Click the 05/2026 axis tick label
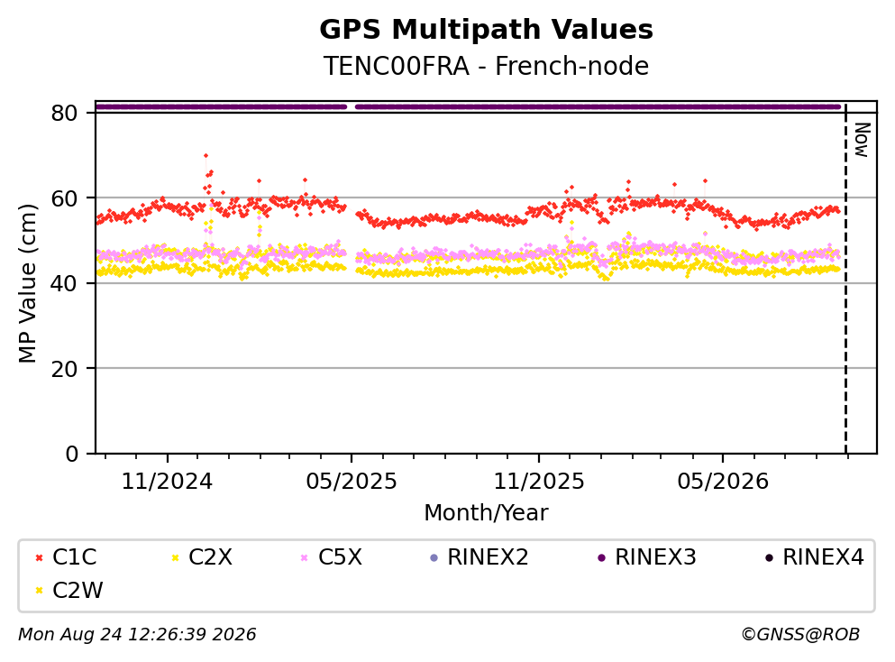This screenshot has height=662, width=895. 723,482
